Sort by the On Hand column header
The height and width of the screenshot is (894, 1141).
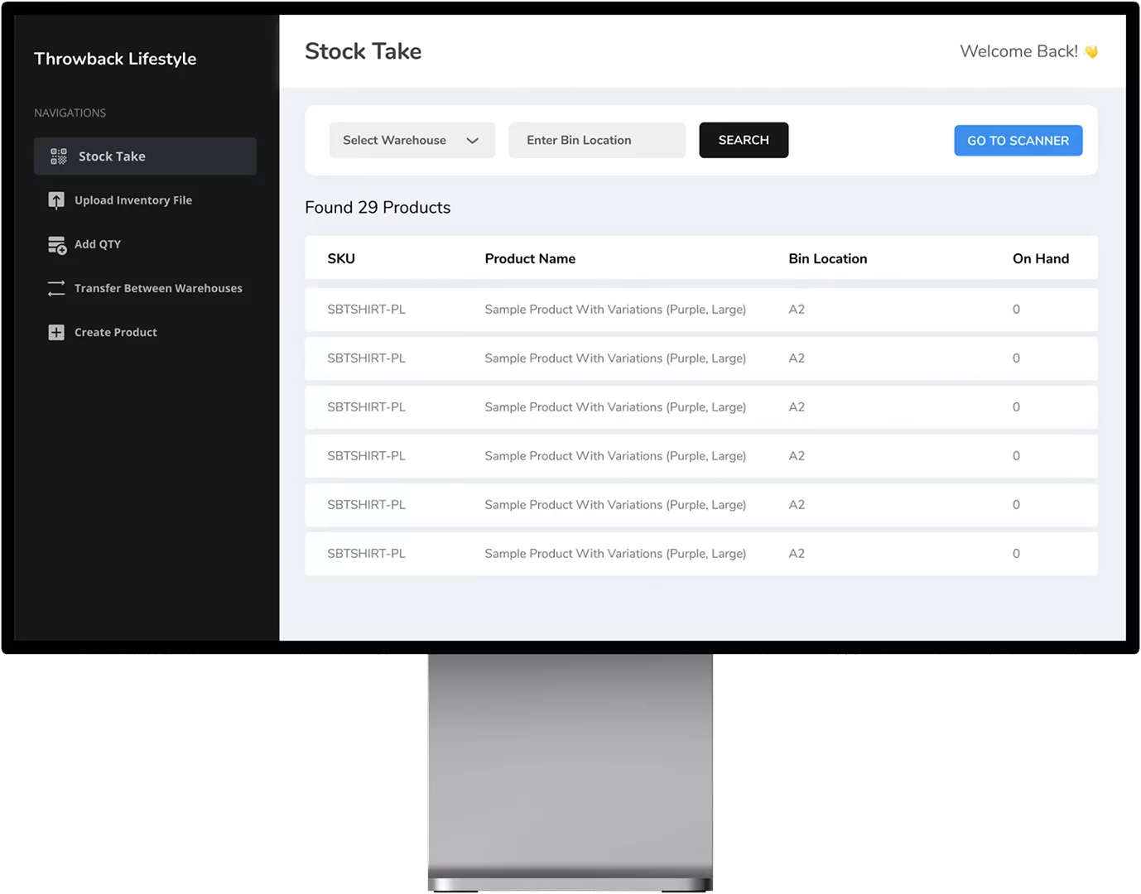1041,257
